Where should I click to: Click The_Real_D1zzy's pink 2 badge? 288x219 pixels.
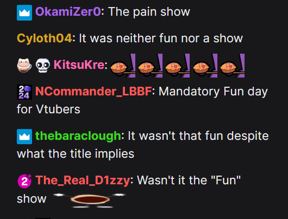[x=24, y=181]
